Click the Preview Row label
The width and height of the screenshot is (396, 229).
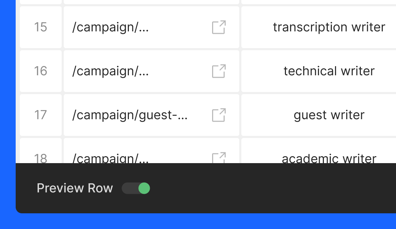point(75,188)
